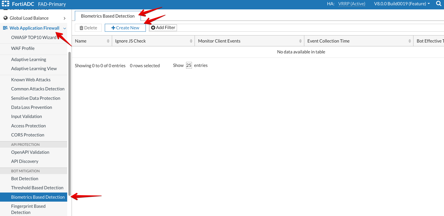
Task: Sort by Ignore JS Check column
Action: click(191, 41)
